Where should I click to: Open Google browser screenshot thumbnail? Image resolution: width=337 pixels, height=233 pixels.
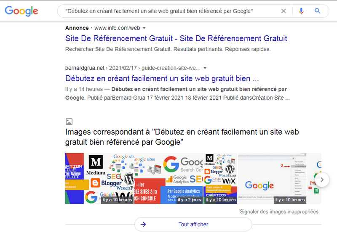(x=272, y=178)
